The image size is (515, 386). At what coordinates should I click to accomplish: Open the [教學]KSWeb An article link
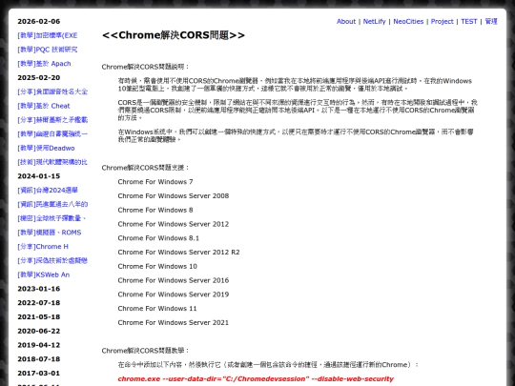[43, 274]
